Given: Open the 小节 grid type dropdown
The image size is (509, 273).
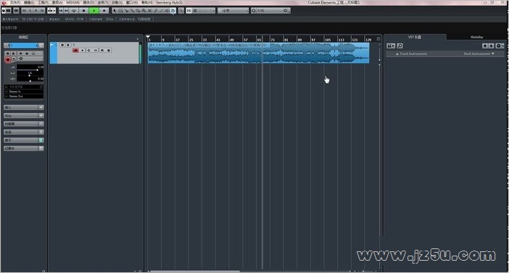Looking at the screenshot, I should 233,10.
